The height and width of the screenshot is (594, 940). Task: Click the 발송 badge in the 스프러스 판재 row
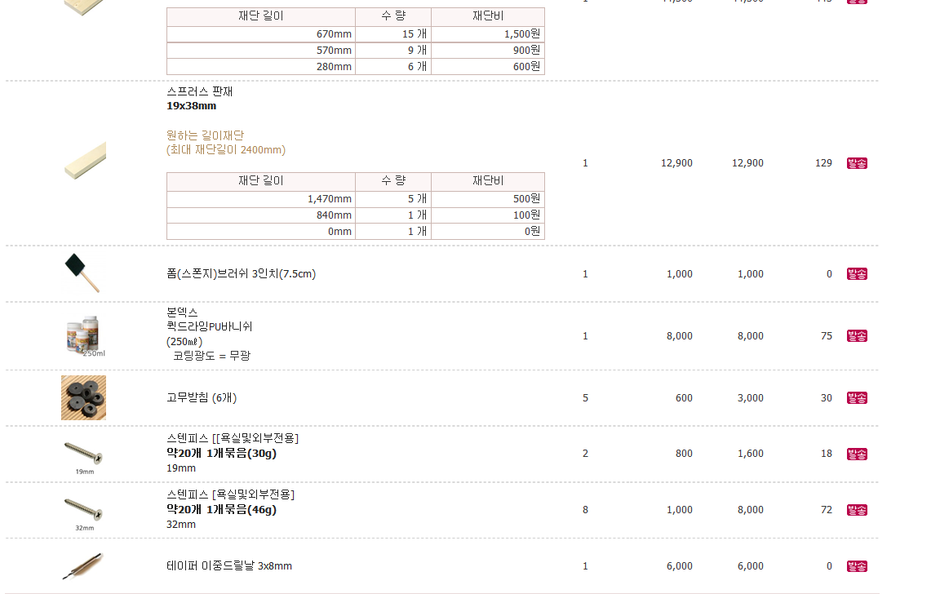(857, 163)
